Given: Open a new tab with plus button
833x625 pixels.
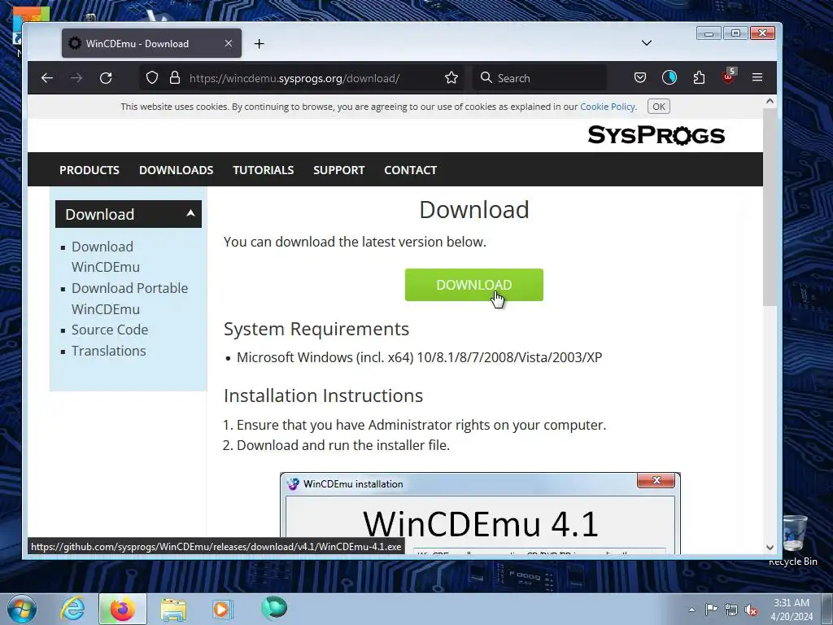Looking at the screenshot, I should pos(259,44).
